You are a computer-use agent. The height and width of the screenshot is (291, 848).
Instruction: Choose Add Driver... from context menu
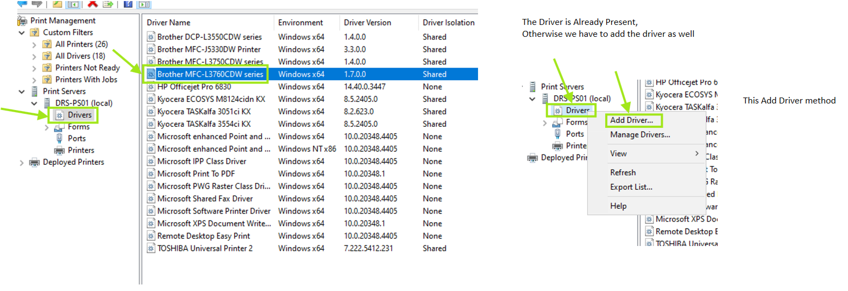tap(631, 120)
